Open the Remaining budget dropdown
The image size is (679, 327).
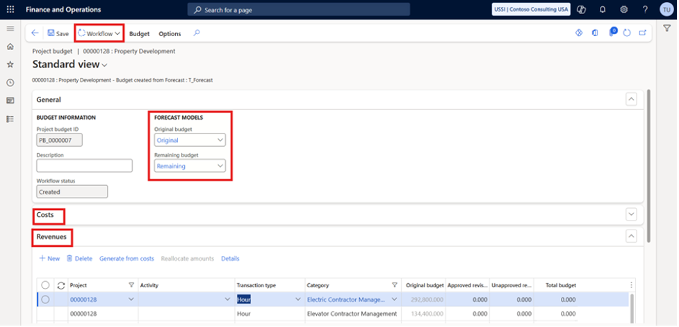190,166
